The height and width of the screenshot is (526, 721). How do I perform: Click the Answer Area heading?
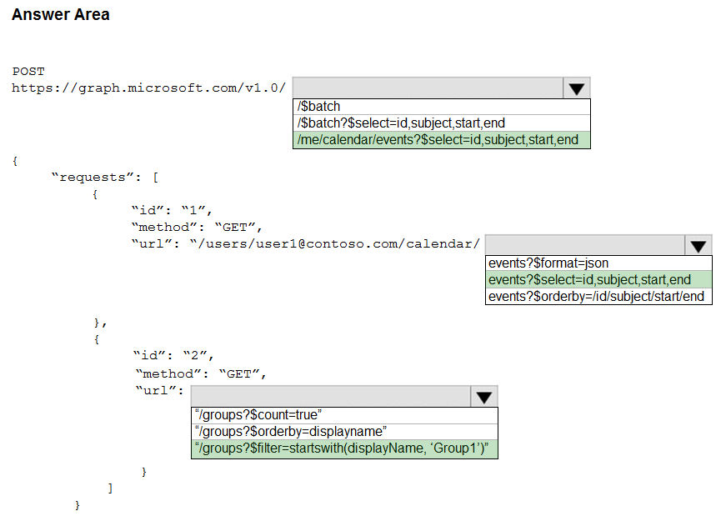pyautogui.click(x=61, y=15)
